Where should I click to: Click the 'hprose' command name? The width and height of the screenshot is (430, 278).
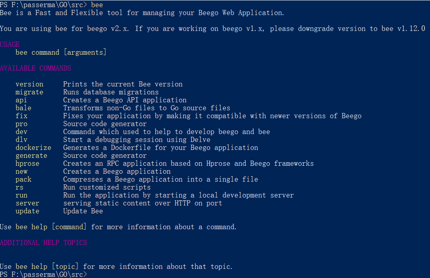27,164
